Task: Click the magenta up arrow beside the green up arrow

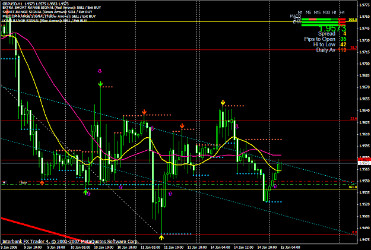Action: click(88, 194)
